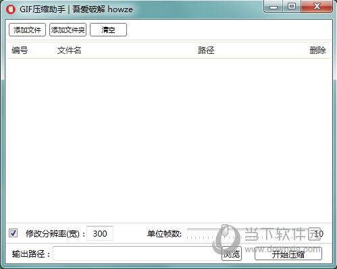The width and height of the screenshot is (337, 269).
Task: Click the 单位帧数 slider thumb
Action: pos(225,230)
